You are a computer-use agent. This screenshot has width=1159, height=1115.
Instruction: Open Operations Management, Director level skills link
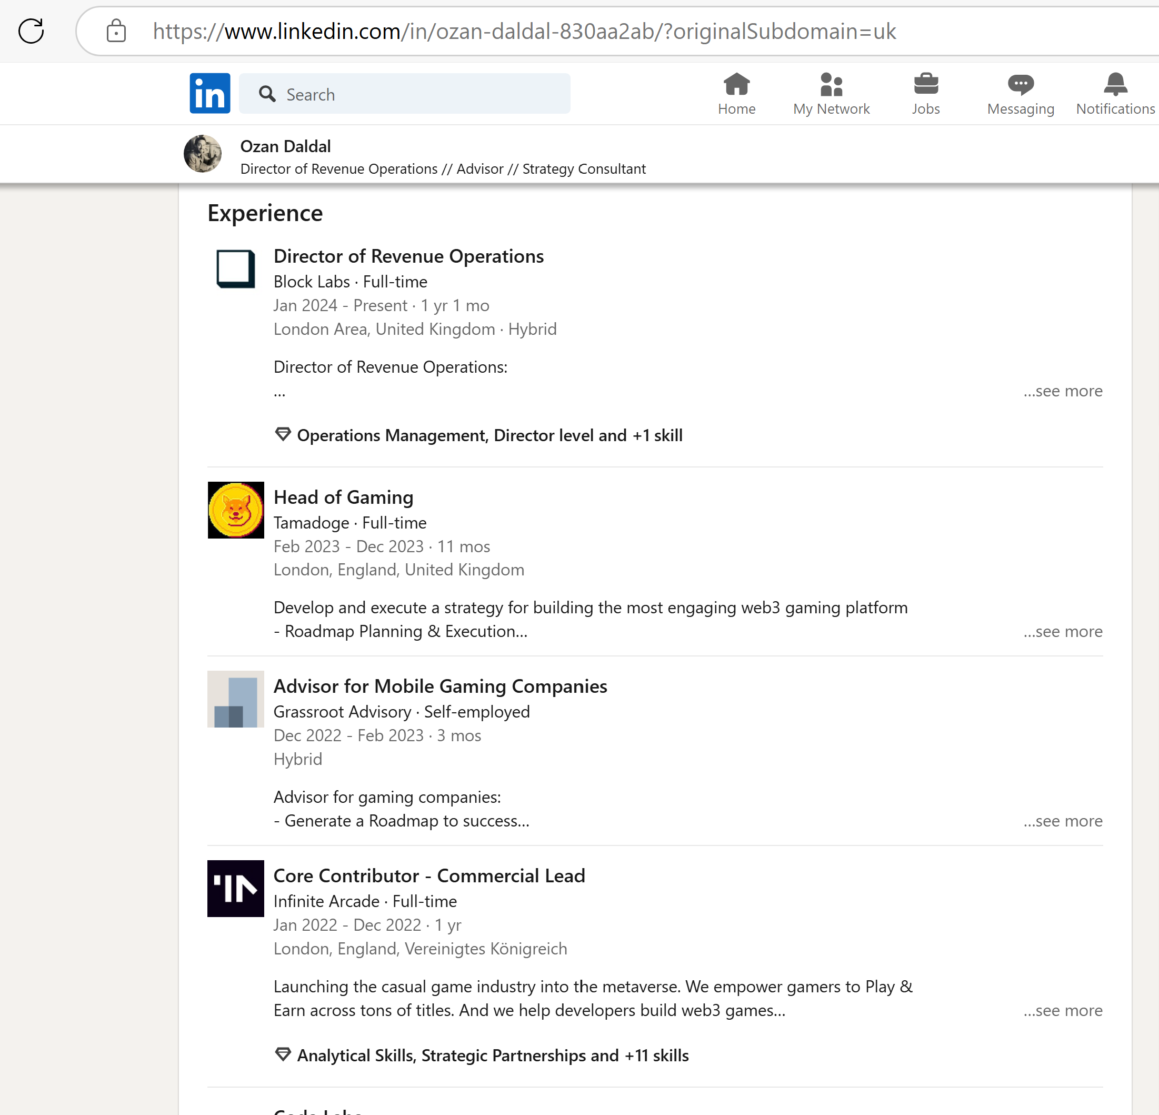click(x=489, y=435)
